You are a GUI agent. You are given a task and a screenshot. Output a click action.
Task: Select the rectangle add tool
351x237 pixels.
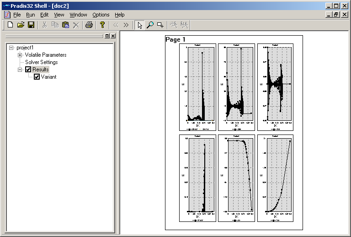point(160,25)
